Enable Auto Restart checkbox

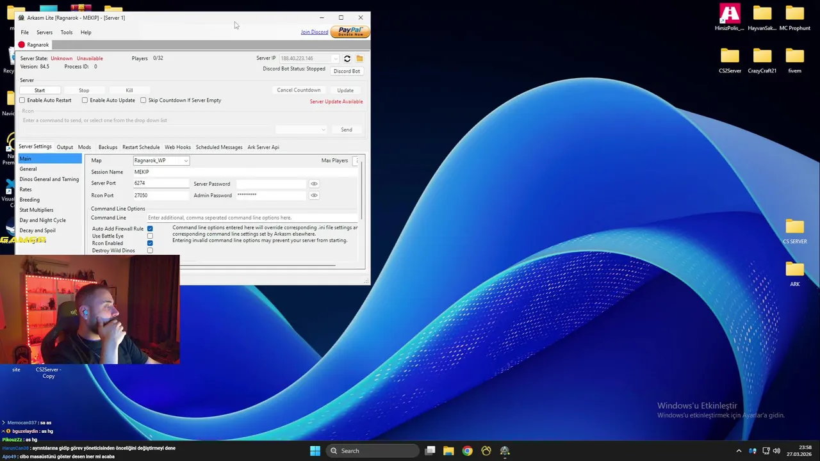coord(22,101)
